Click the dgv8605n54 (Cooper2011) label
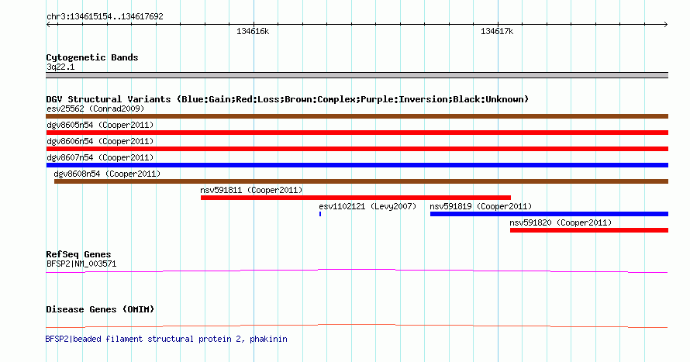Image resolution: width=690 pixels, height=362 pixels. pyautogui.click(x=100, y=125)
